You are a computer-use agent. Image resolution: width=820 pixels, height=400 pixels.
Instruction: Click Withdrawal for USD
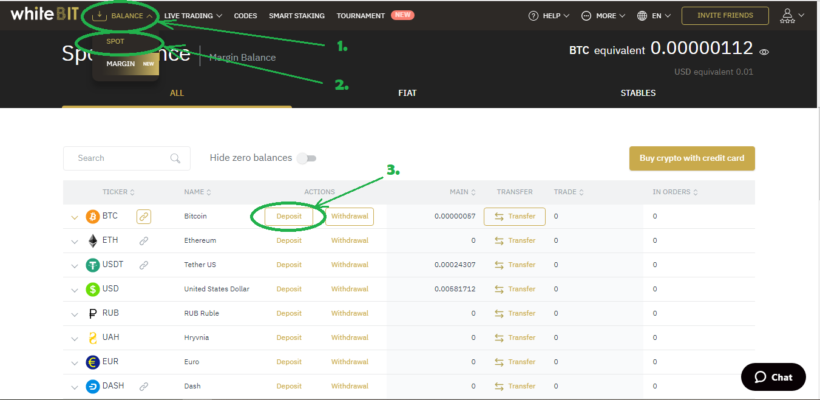pyautogui.click(x=350, y=289)
